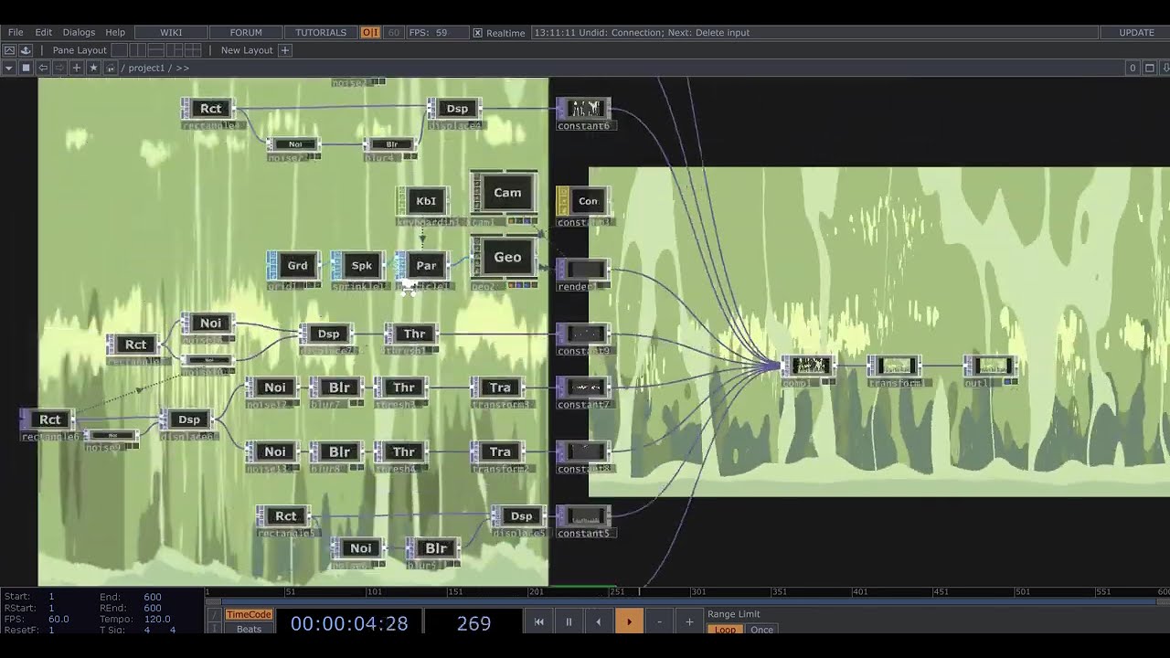This screenshot has width=1170, height=658.
Task: Toggle the Realtime checkbox
Action: tap(477, 33)
